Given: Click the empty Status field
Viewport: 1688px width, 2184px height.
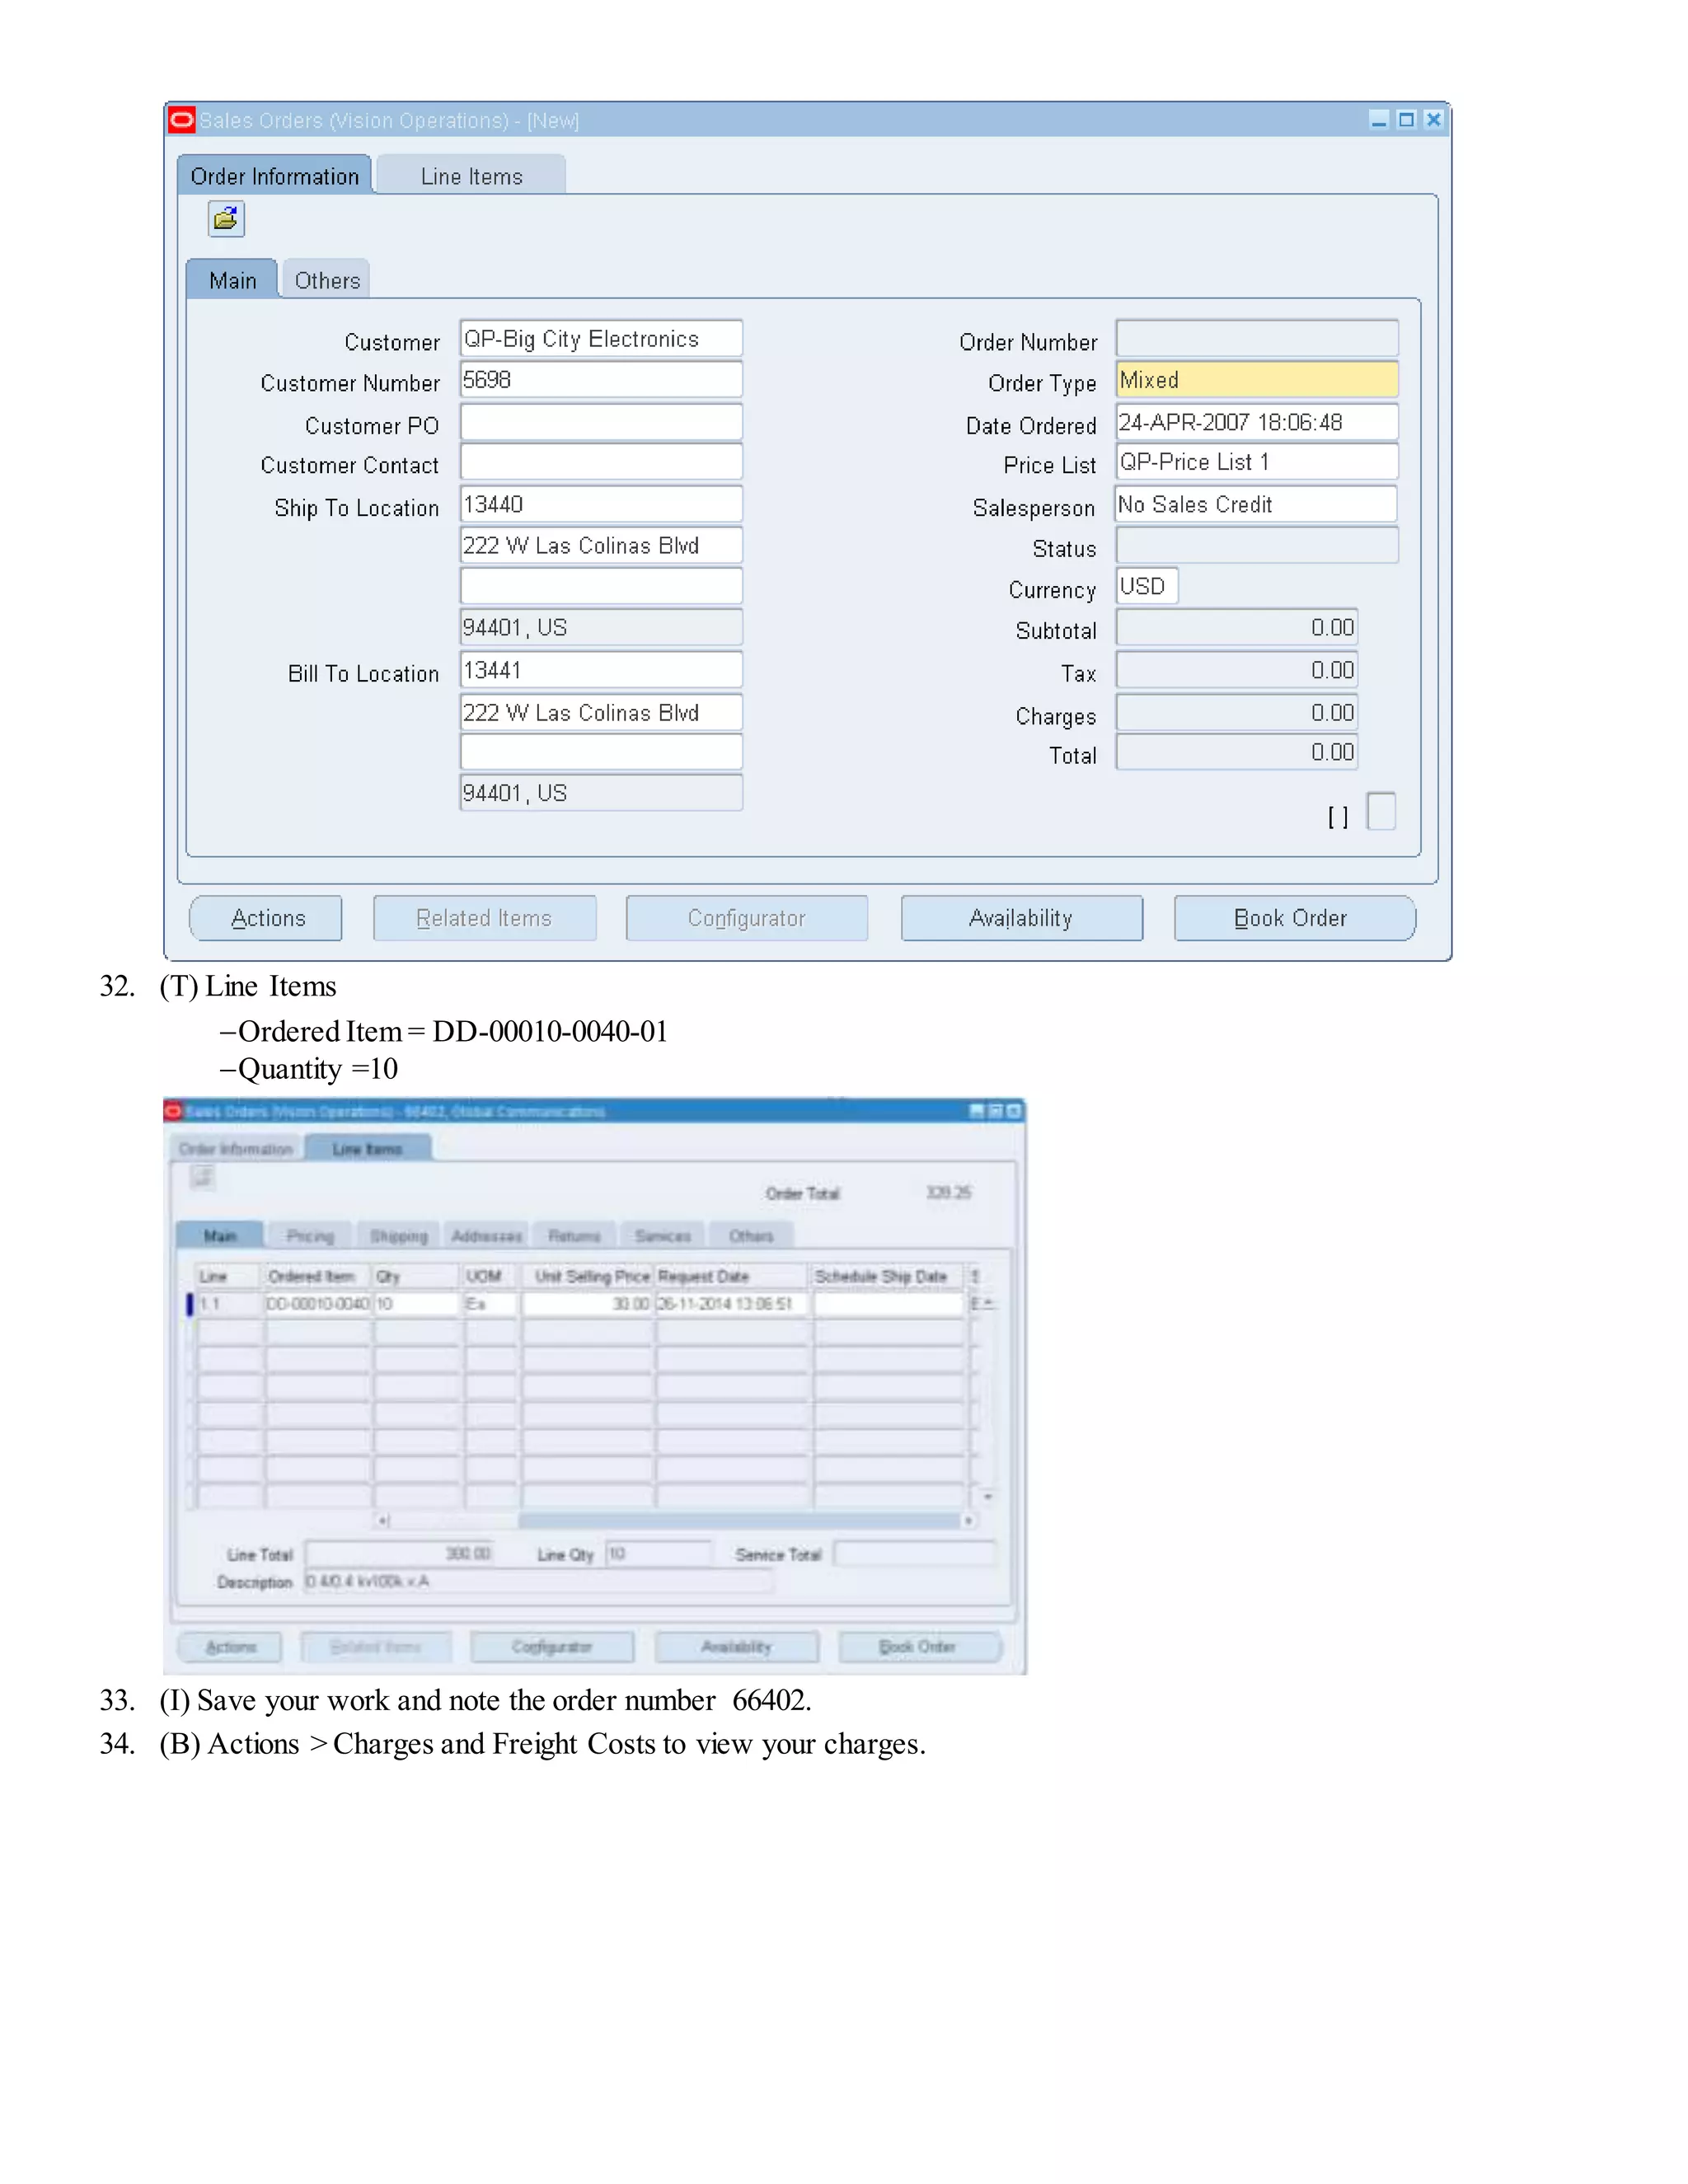Looking at the screenshot, I should click(1257, 545).
